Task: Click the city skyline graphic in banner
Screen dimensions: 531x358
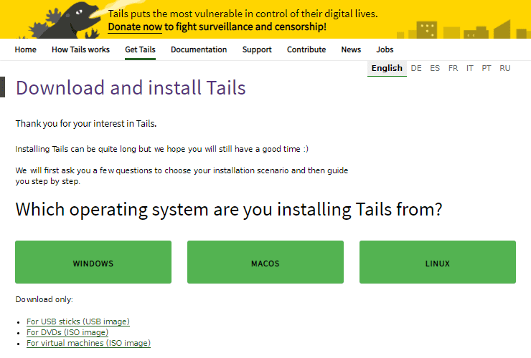Action: [464, 29]
